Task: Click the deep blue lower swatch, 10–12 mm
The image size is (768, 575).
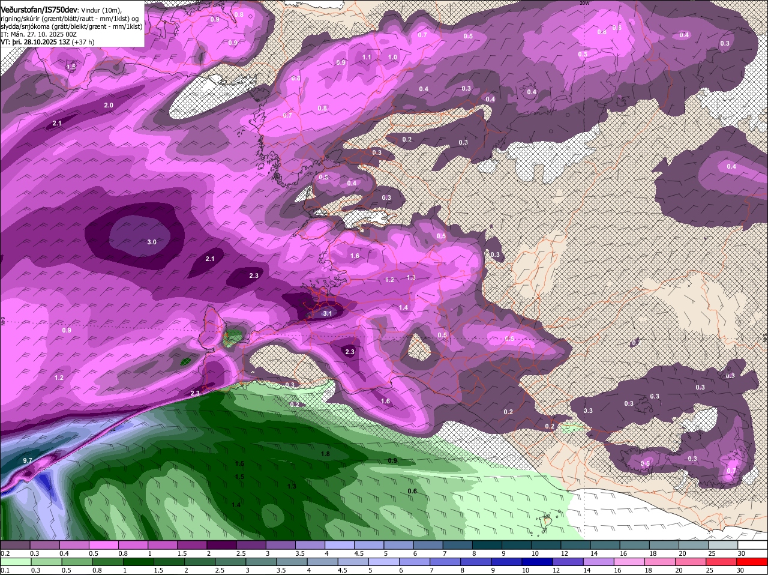Action: click(x=536, y=562)
